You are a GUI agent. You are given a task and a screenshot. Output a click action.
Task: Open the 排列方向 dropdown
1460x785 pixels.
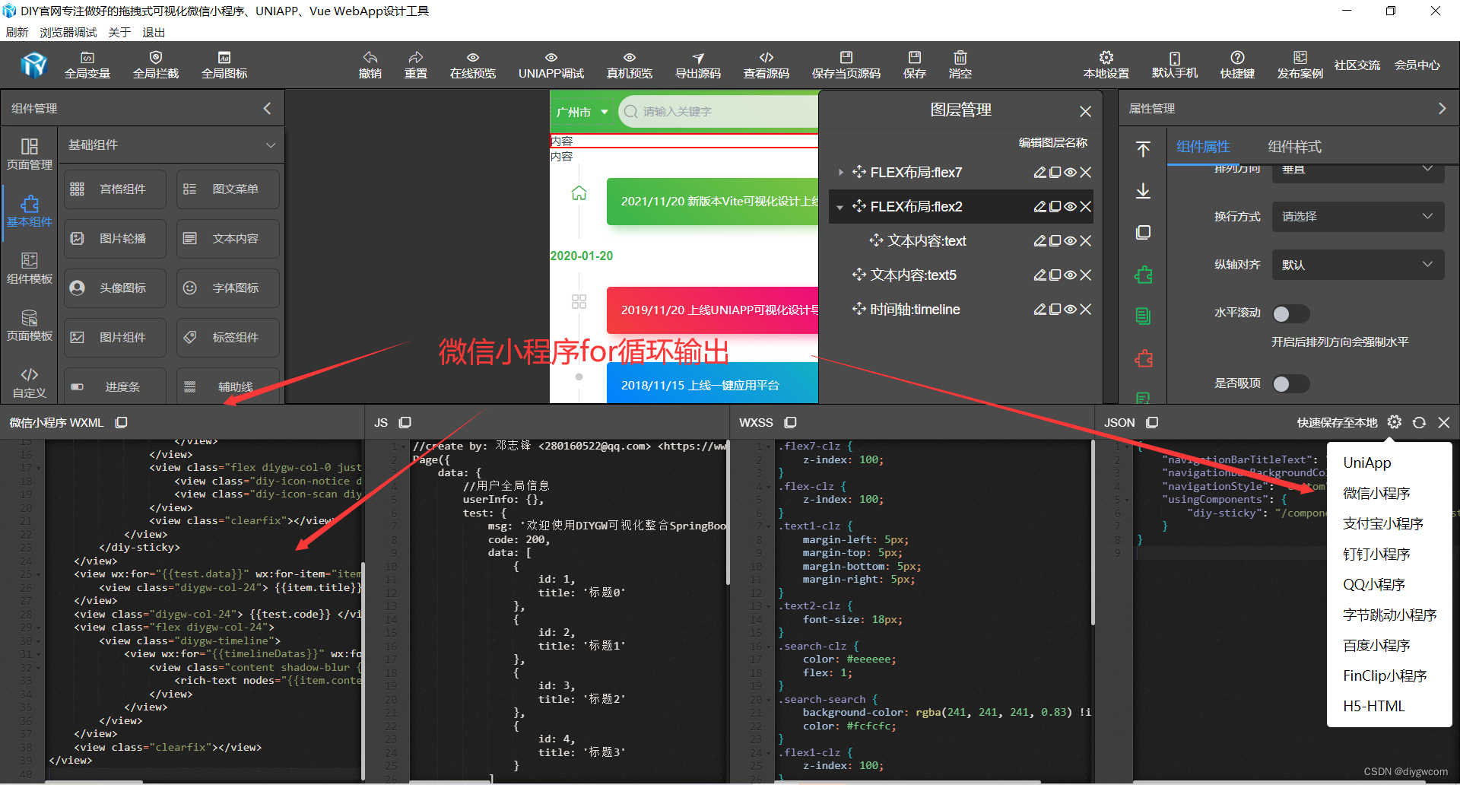(x=1358, y=172)
